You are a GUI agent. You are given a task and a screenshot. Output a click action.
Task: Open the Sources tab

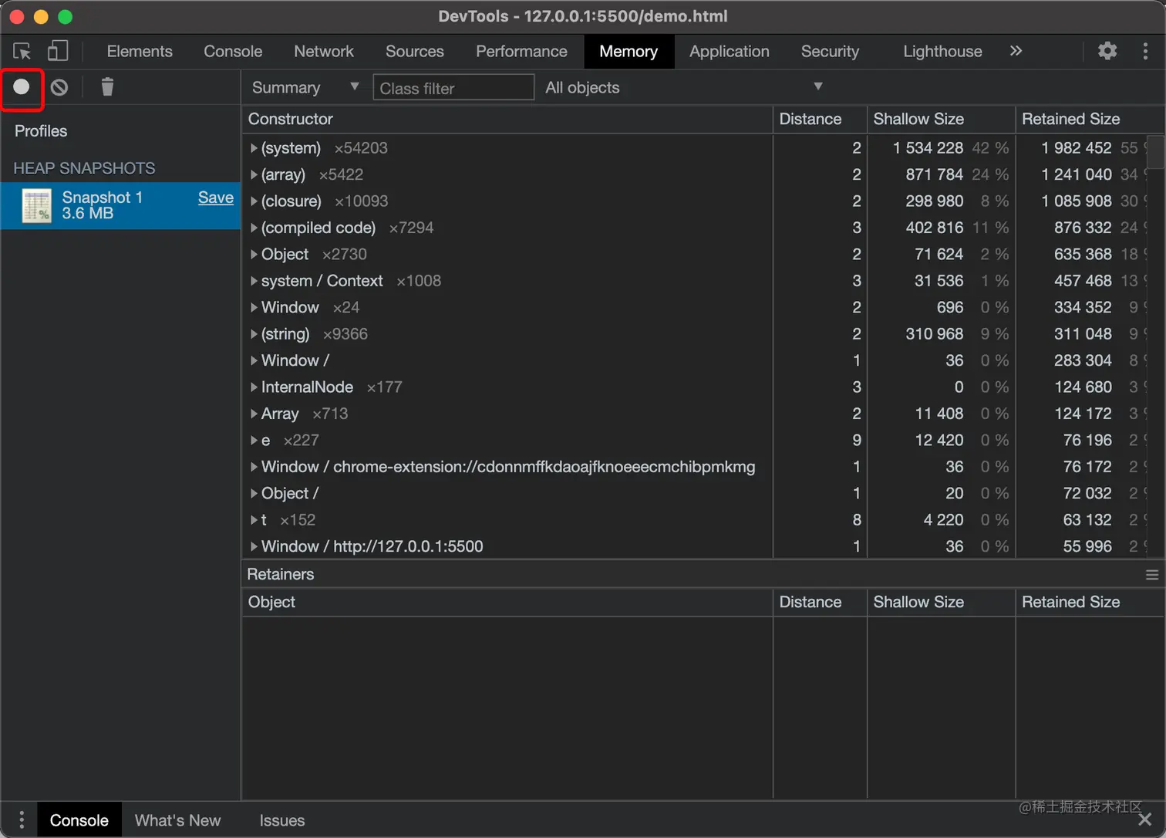pos(415,51)
